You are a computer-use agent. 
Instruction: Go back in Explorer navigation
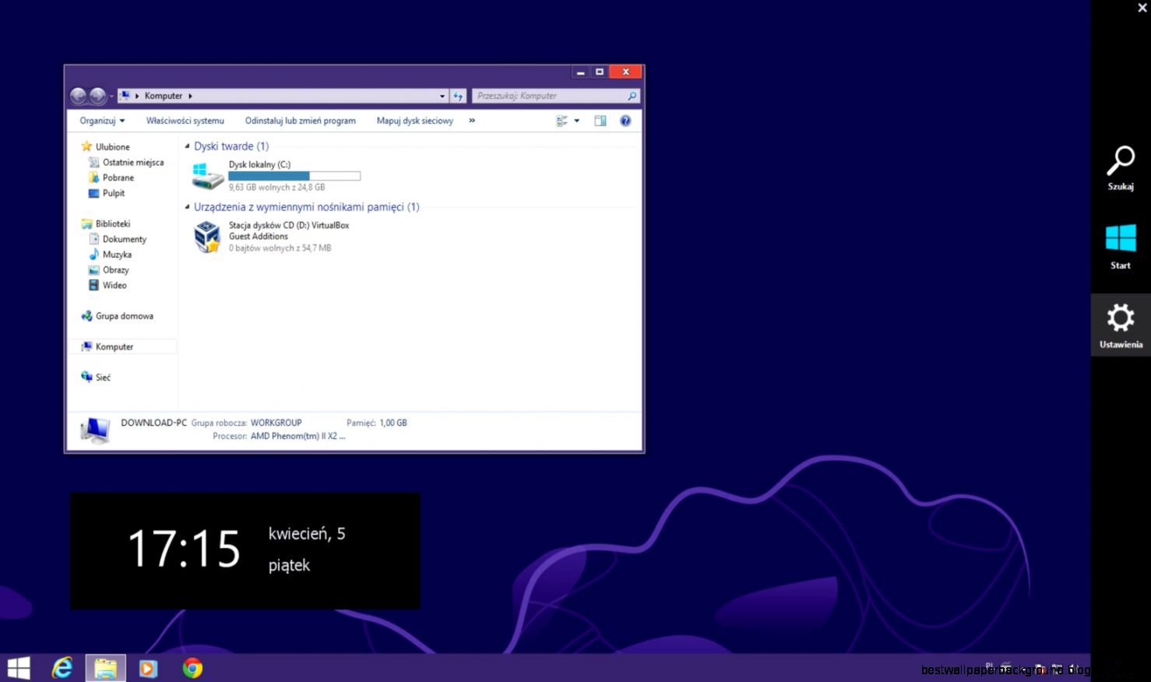[78, 96]
